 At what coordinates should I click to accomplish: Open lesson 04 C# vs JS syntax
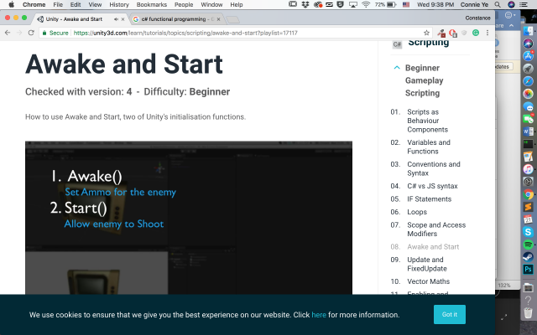click(432, 186)
